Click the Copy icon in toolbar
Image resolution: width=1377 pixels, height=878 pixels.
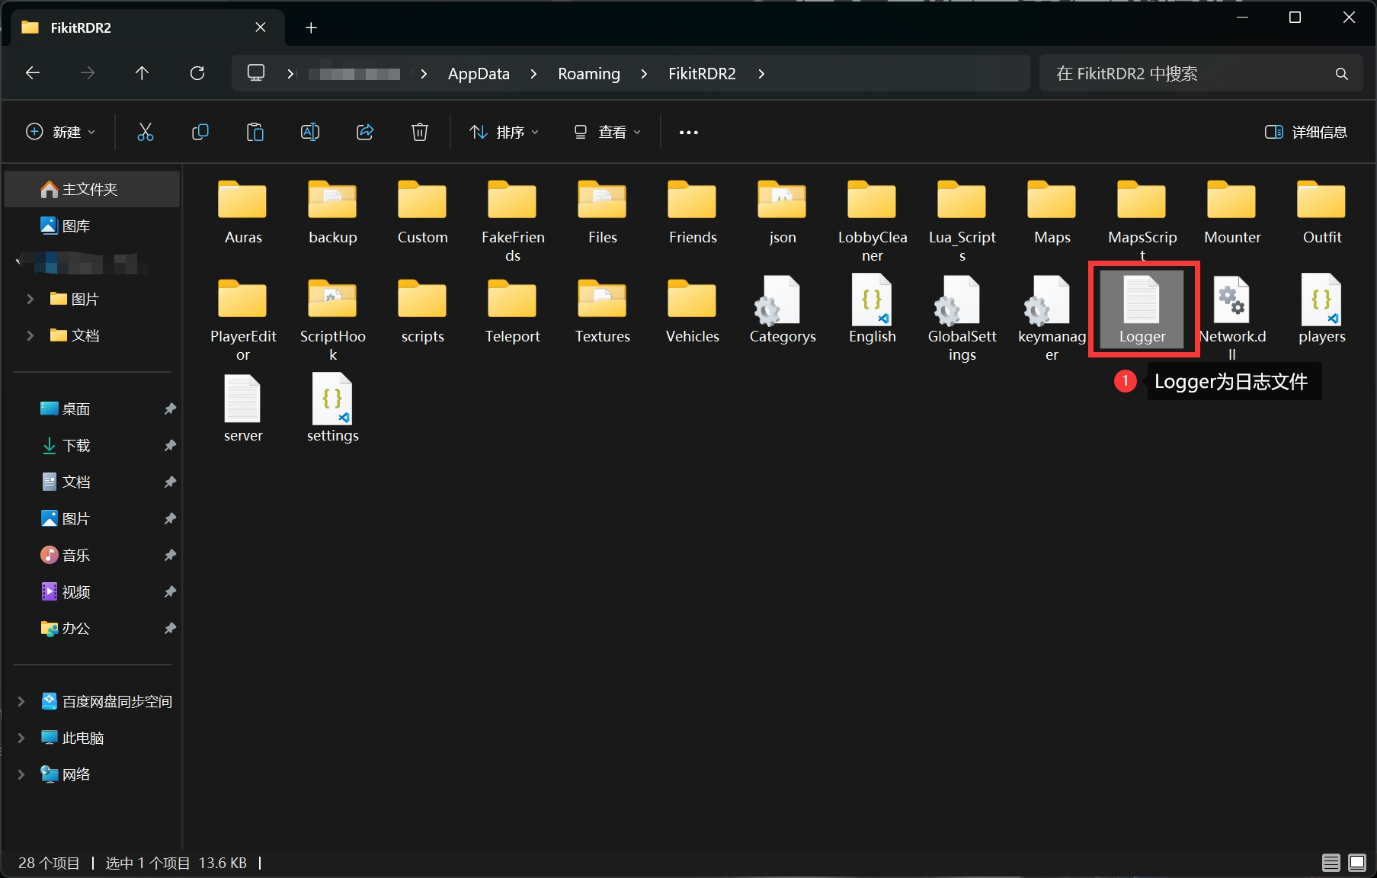coord(200,133)
